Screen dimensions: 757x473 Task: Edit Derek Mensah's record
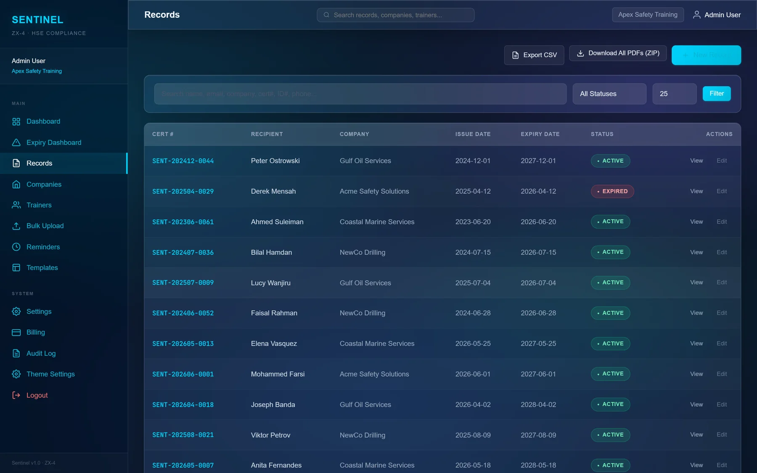coord(722,191)
